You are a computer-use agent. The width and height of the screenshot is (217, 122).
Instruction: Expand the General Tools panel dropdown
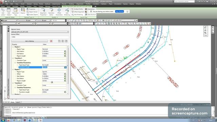click(x=29, y=17)
